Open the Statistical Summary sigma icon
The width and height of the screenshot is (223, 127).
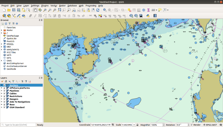[x=148, y=10]
